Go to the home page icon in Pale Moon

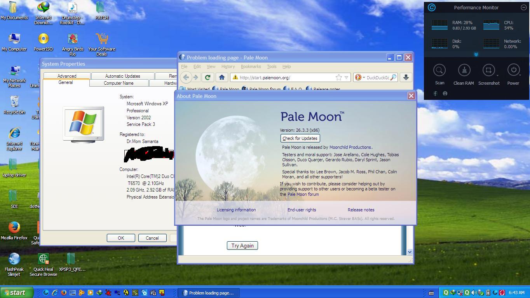point(221,77)
